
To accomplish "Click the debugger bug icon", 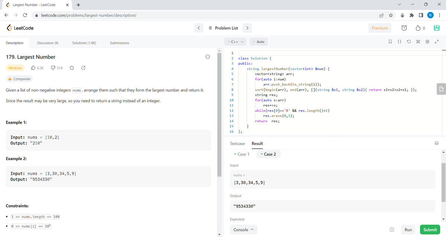I will 391,230.
